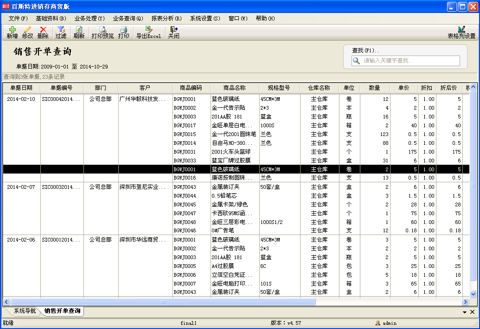Screen dimensions: 480x329
Task: Open the 过滤 (Filter) funnel tool
Action: point(61,32)
